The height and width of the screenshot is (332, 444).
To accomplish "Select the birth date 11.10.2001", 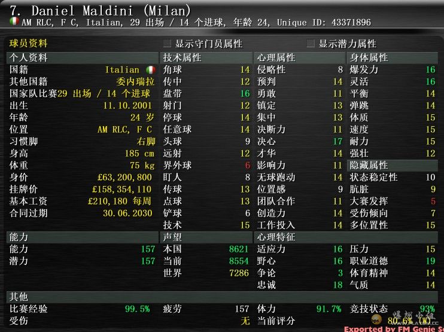I will point(127,105).
